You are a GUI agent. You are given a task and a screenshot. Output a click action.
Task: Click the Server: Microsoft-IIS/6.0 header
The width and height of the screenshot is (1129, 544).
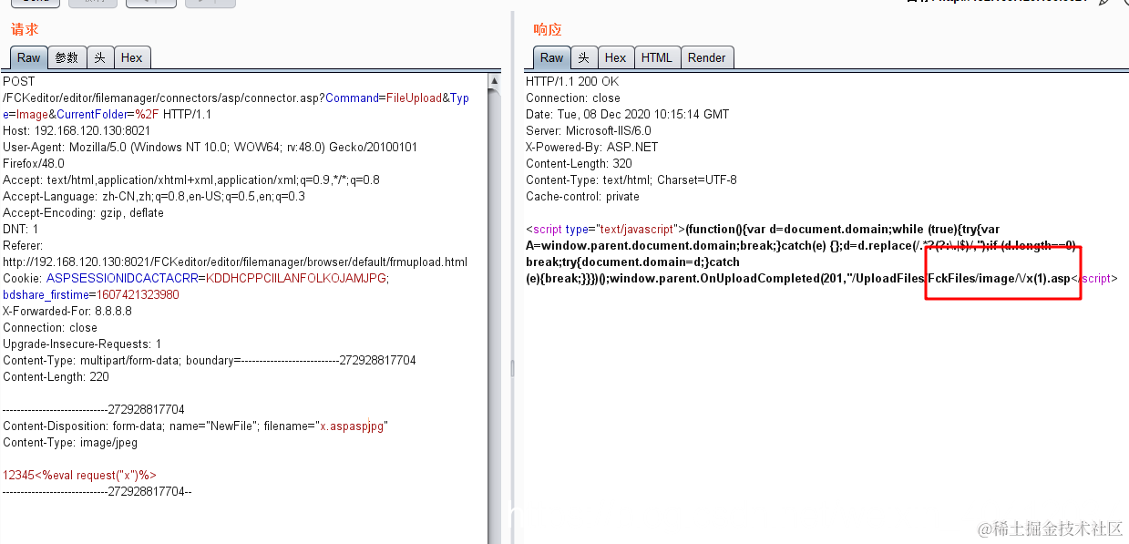click(x=589, y=130)
